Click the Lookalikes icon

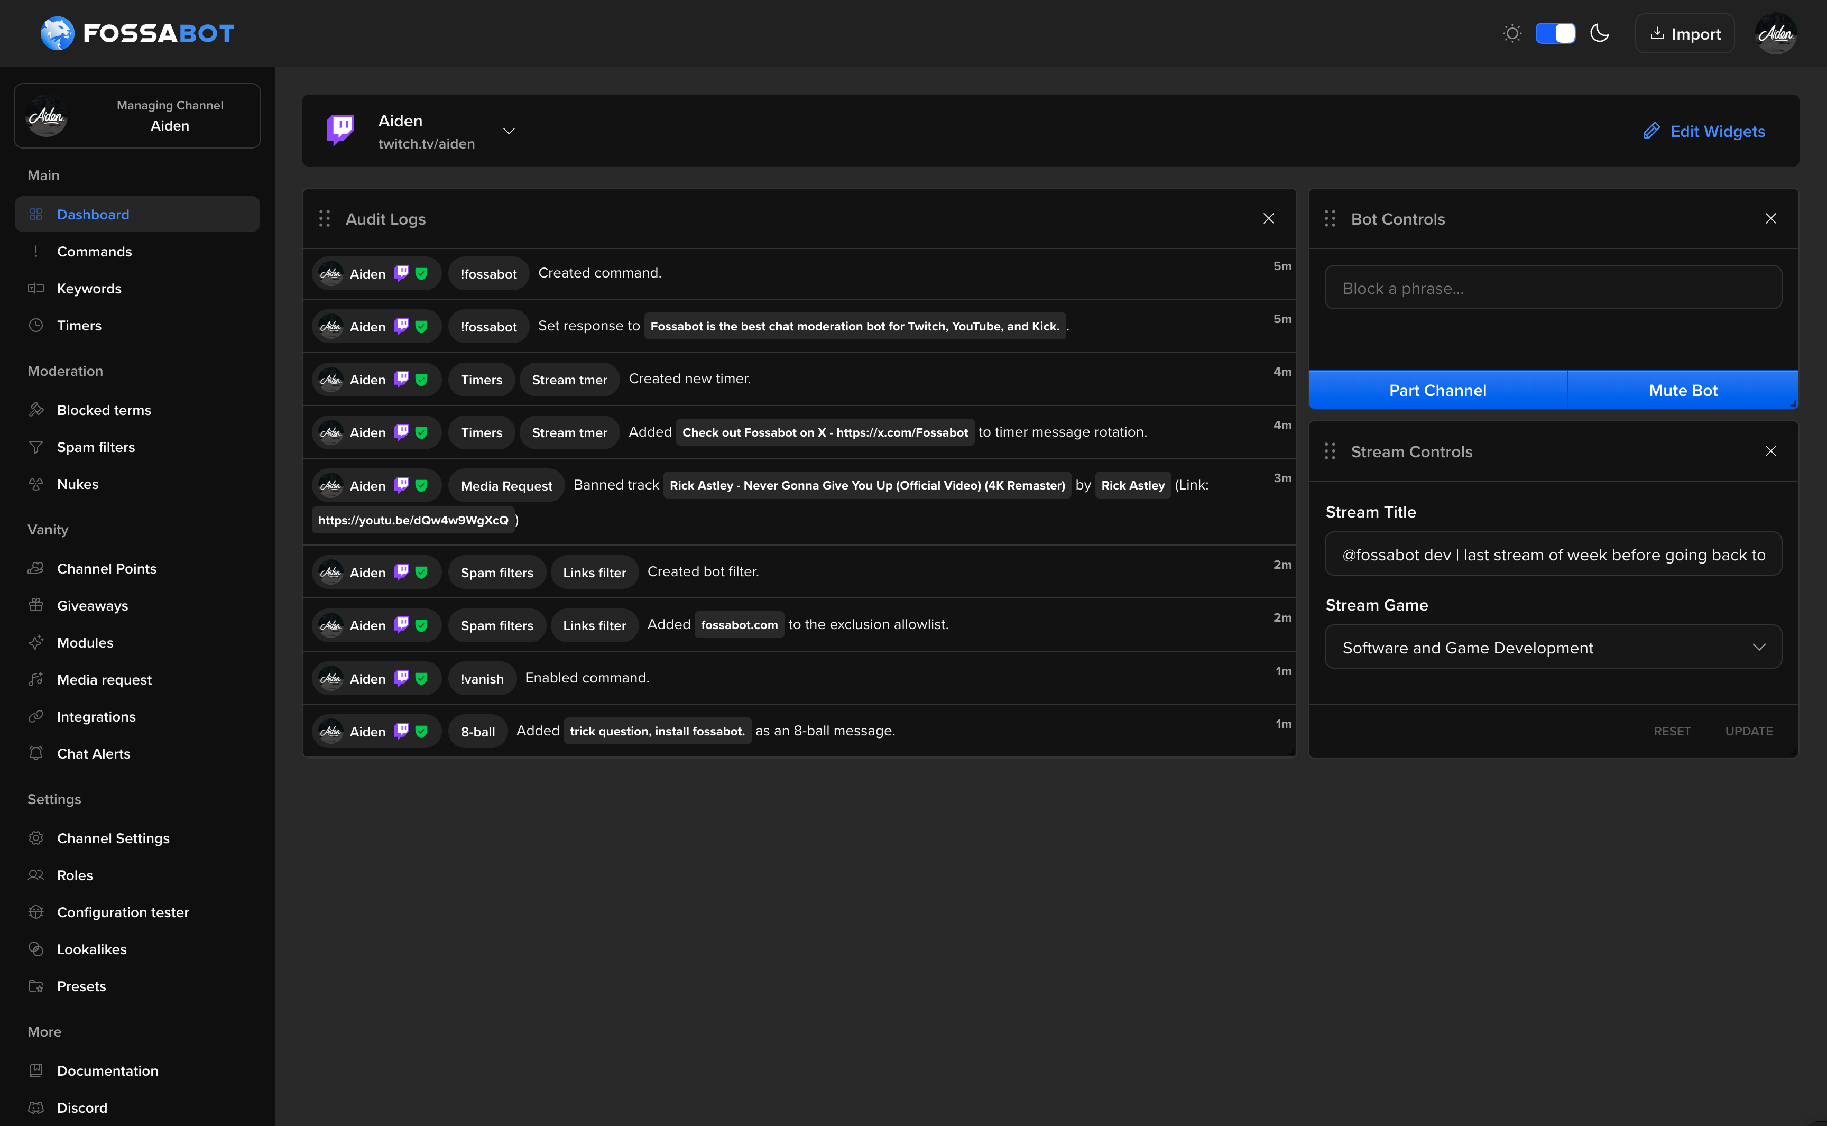[x=36, y=949]
